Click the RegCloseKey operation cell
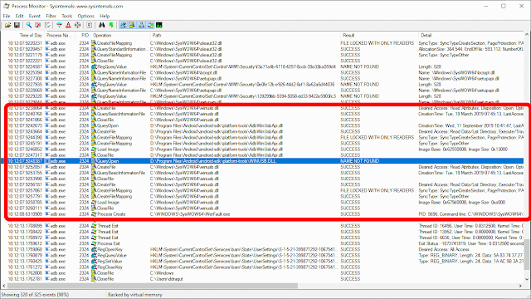The image size is (531, 299). coord(110,267)
